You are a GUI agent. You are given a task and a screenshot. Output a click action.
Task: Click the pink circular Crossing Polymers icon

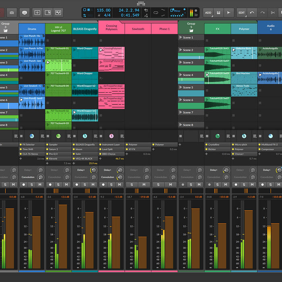point(111,136)
